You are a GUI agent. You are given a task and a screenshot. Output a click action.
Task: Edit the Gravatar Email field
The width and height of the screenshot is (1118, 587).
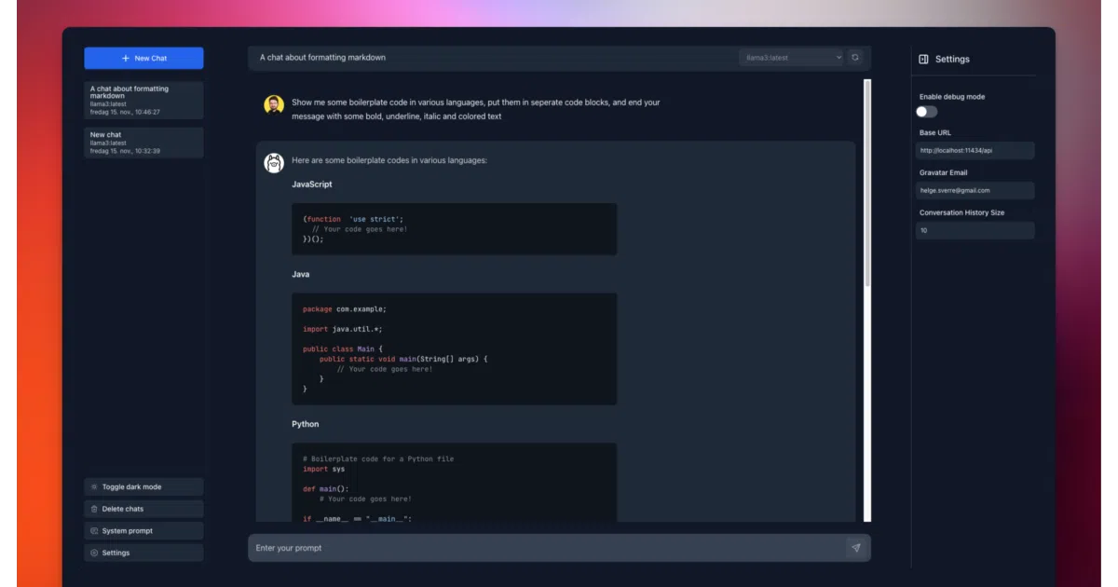coord(975,190)
